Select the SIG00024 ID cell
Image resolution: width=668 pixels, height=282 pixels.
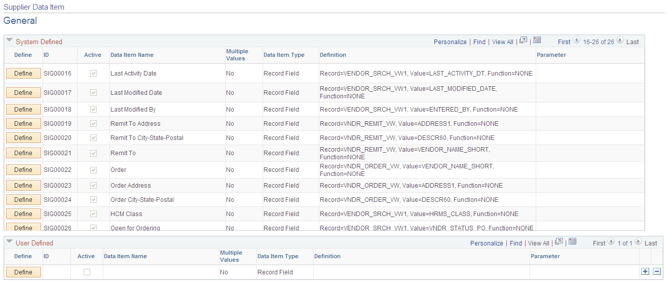(57, 200)
